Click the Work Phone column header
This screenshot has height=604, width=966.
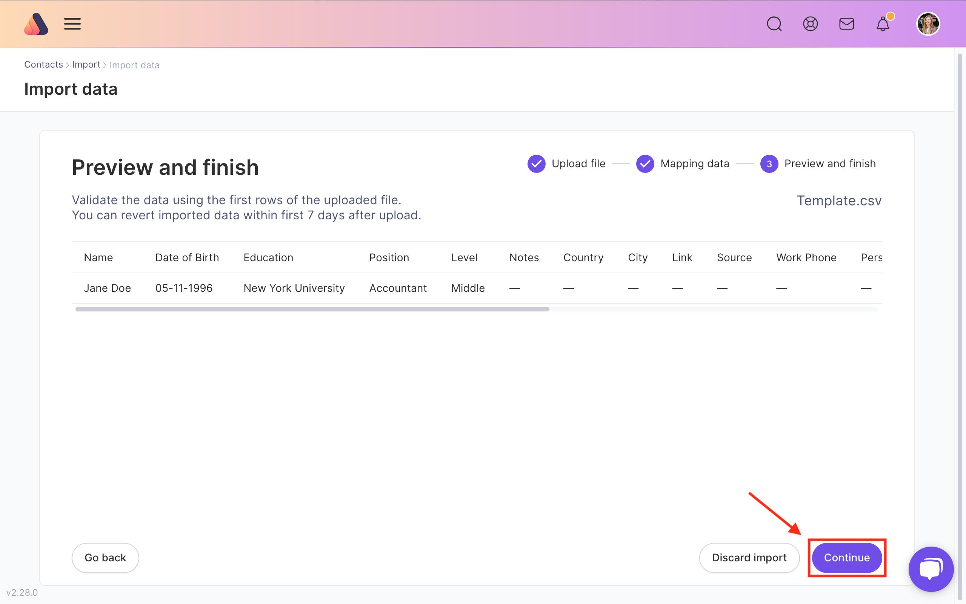click(806, 258)
